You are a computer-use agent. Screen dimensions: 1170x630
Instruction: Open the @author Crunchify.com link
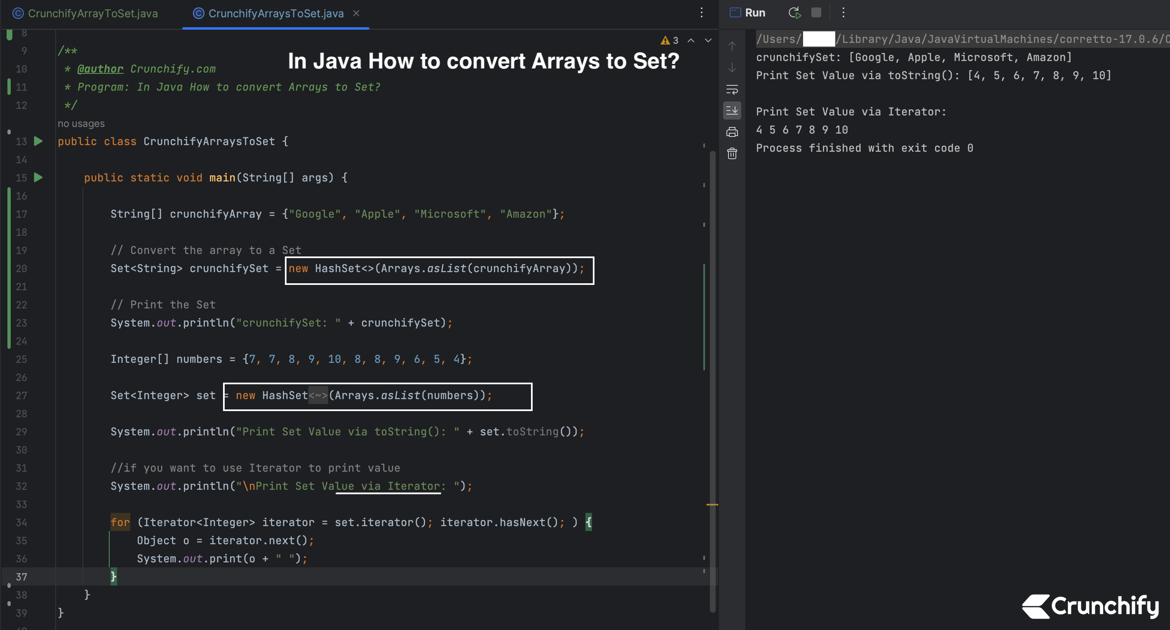99,68
